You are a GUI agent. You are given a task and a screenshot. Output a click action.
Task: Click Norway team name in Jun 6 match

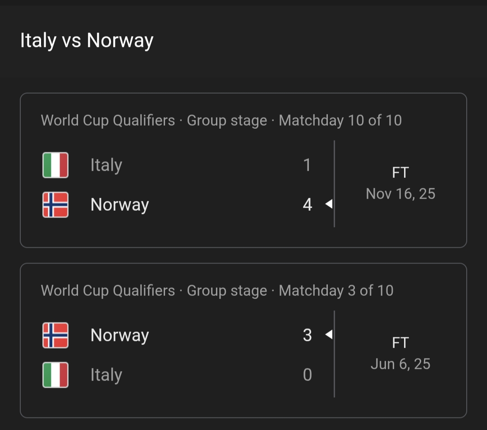[119, 335]
